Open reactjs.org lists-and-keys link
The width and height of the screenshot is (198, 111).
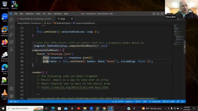click(x=75, y=87)
